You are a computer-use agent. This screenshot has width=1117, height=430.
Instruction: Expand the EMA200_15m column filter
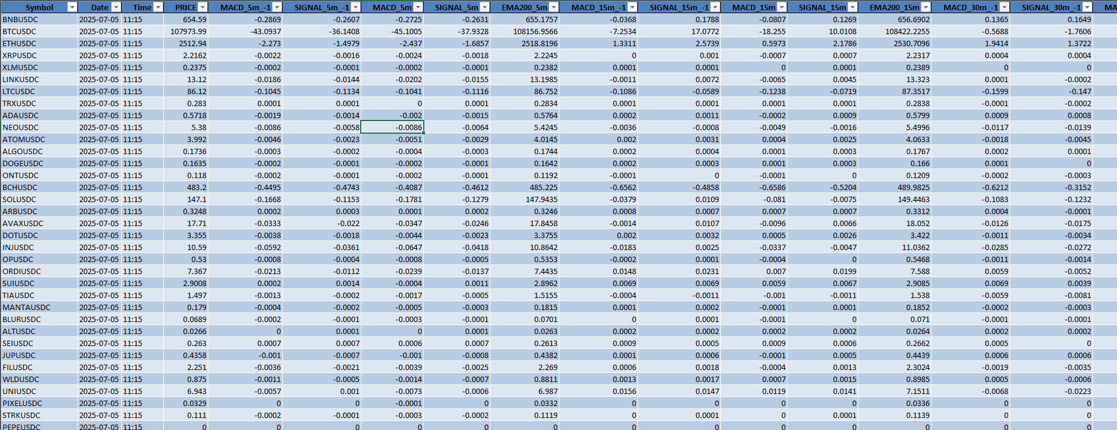(926, 7)
